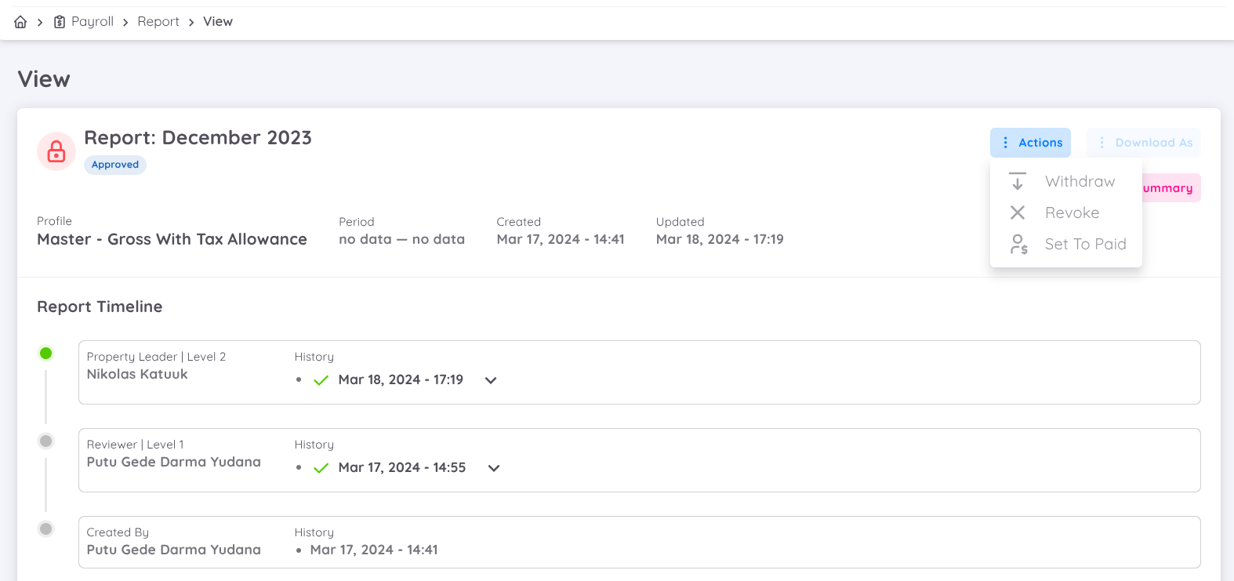Viewport: 1234px width, 581px height.
Task: Click the red lock report icon
Action: pyautogui.click(x=56, y=151)
